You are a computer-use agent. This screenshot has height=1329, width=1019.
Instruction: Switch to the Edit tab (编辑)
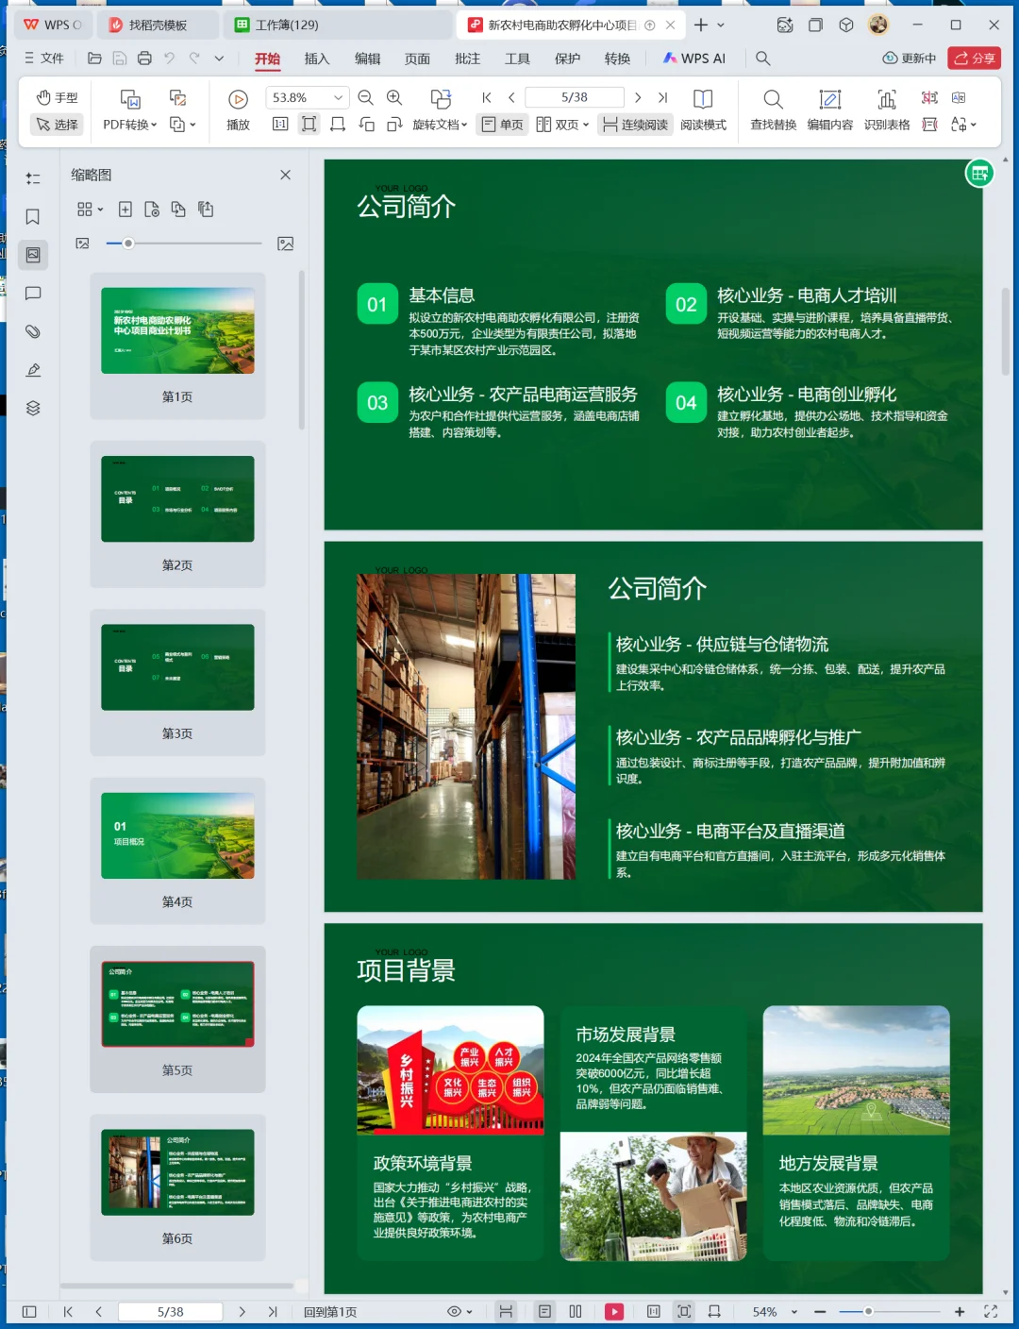click(367, 59)
